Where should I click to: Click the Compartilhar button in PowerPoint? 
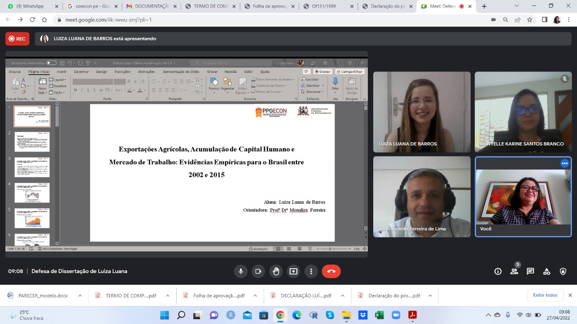[350, 72]
